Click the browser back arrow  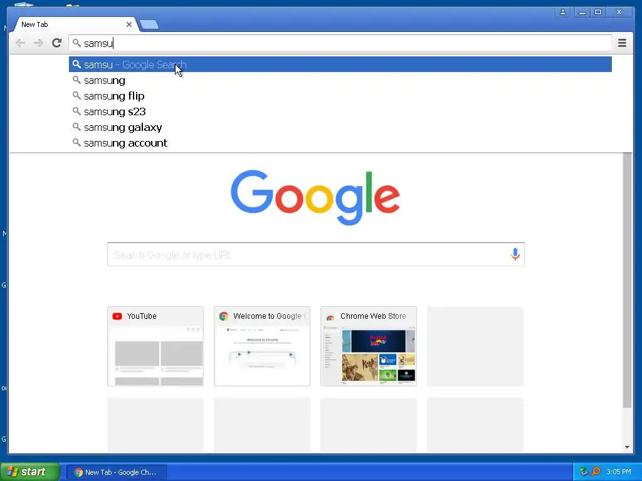pyautogui.click(x=20, y=43)
